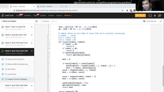Click the code editor vertical scrollbar

163,76
